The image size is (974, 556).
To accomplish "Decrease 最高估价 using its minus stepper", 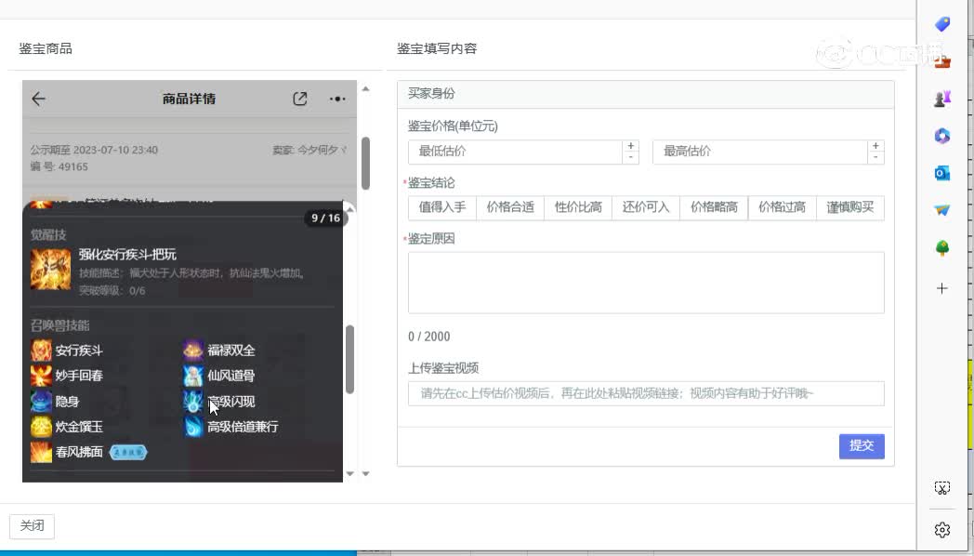I will point(875,157).
